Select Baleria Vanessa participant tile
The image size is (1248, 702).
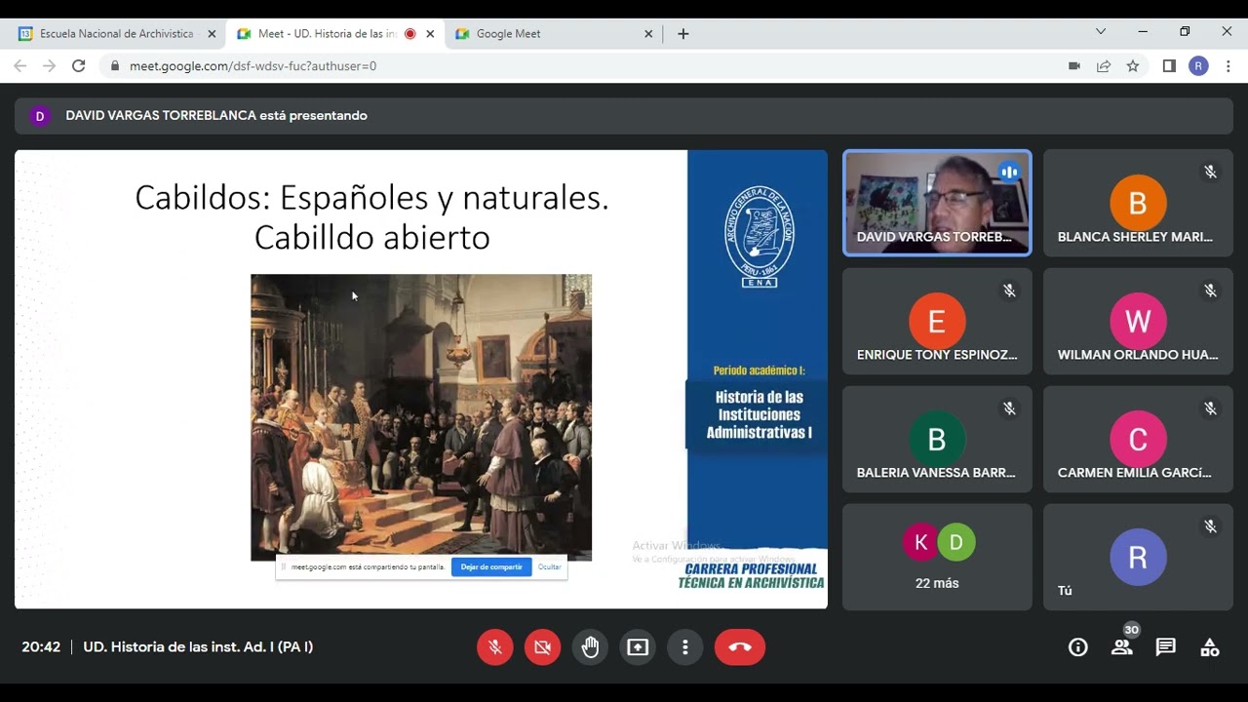coord(937,439)
